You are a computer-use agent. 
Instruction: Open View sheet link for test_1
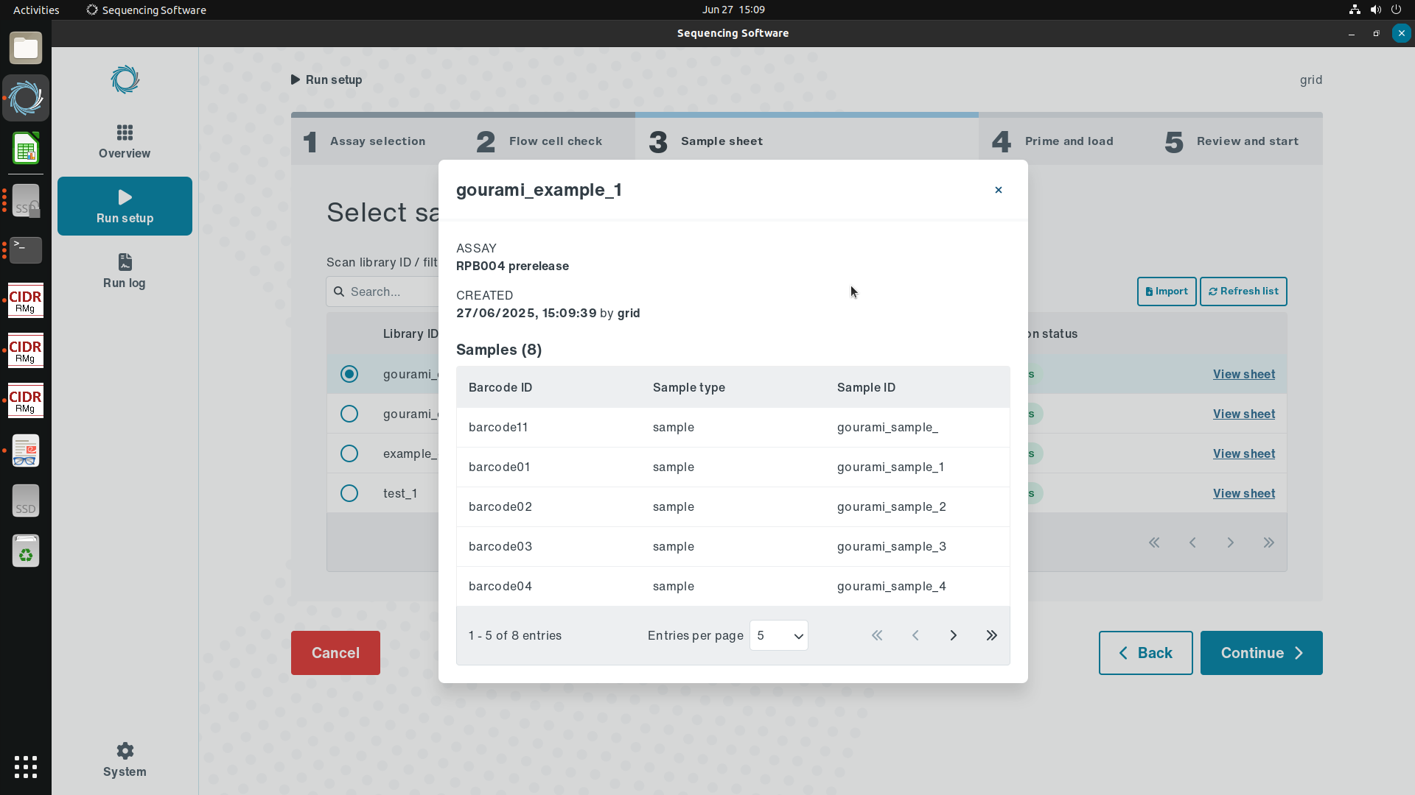pos(1243,493)
